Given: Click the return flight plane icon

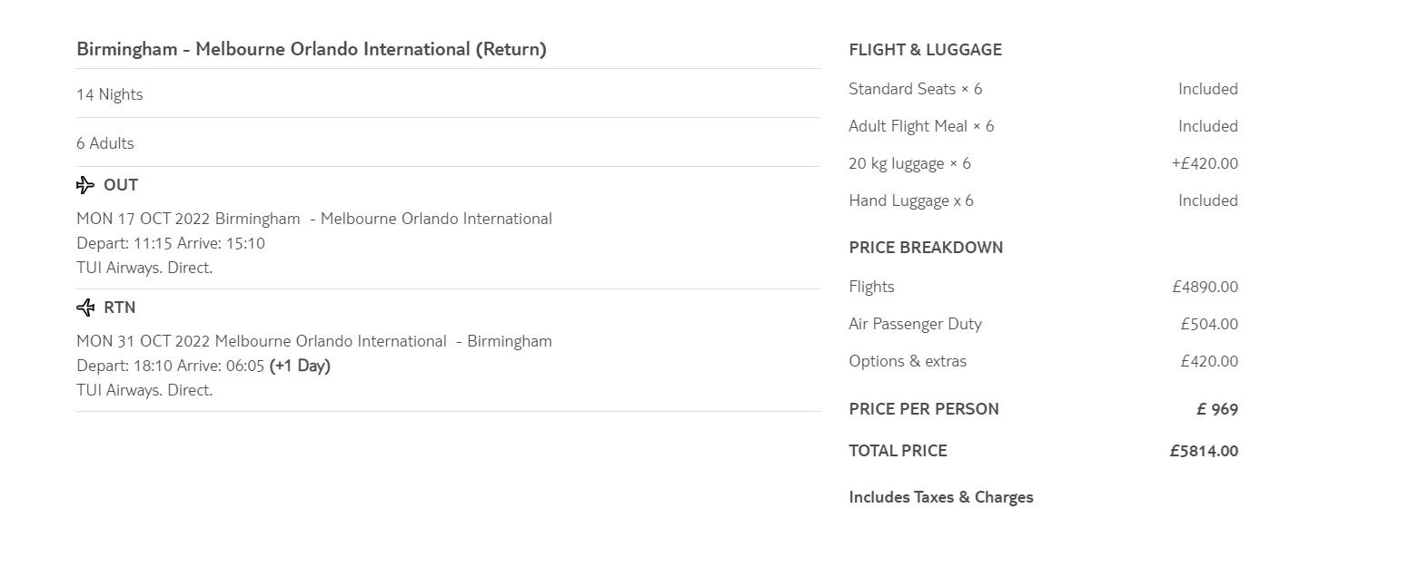Looking at the screenshot, I should (85, 308).
